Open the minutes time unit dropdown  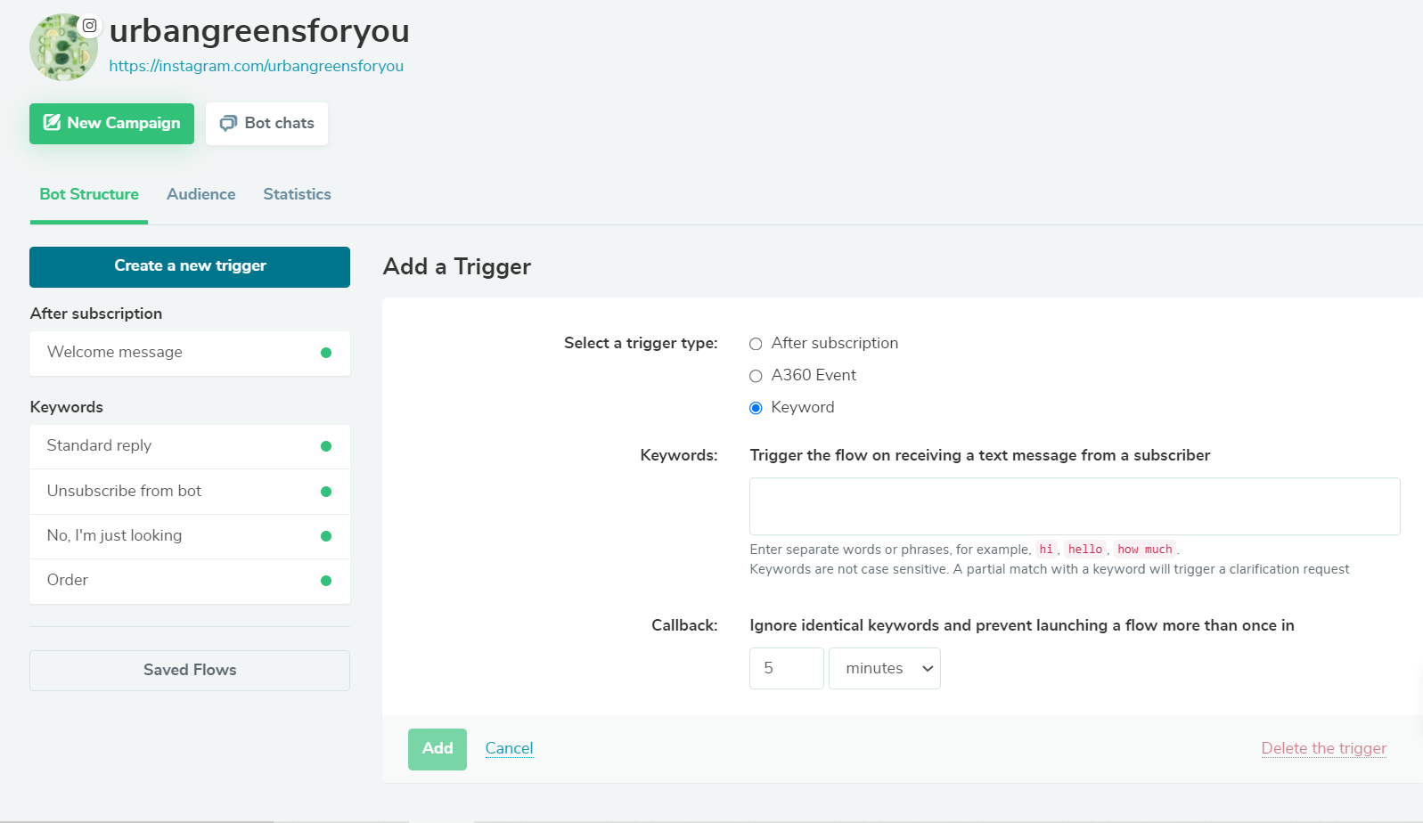884,668
